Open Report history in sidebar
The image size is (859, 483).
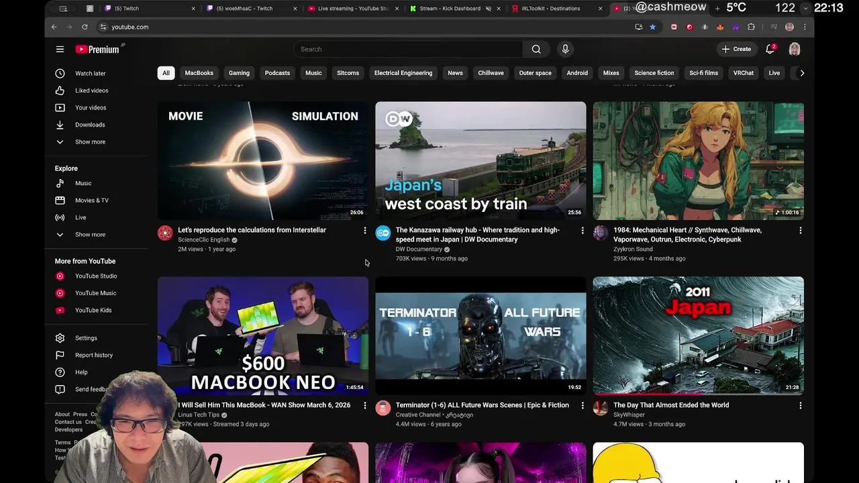[94, 355]
